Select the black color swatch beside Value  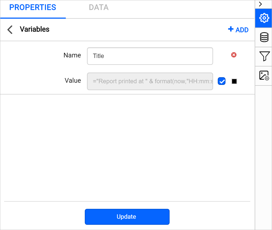click(234, 81)
